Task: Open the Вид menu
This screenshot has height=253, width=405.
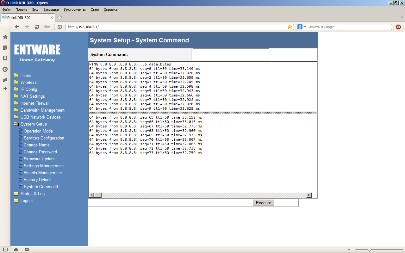Action: coord(35,9)
